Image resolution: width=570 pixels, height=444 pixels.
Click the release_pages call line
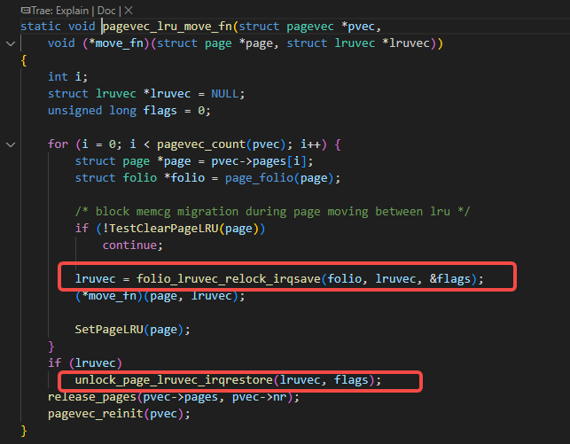tap(174, 397)
